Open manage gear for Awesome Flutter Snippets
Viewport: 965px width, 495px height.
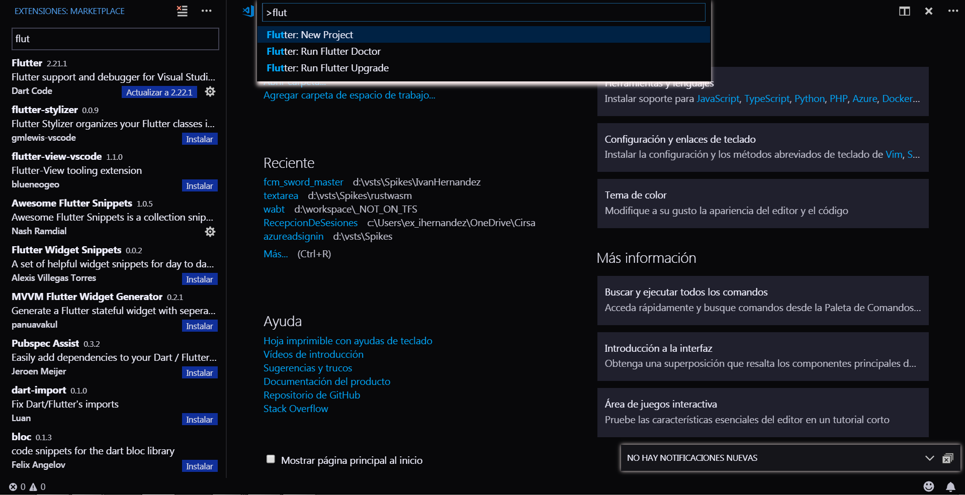(x=210, y=232)
